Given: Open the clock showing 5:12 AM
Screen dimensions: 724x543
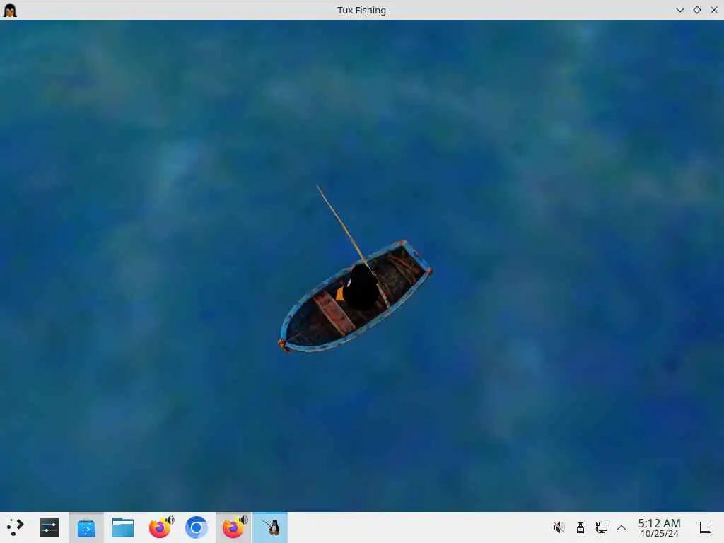Looking at the screenshot, I should coord(660,527).
